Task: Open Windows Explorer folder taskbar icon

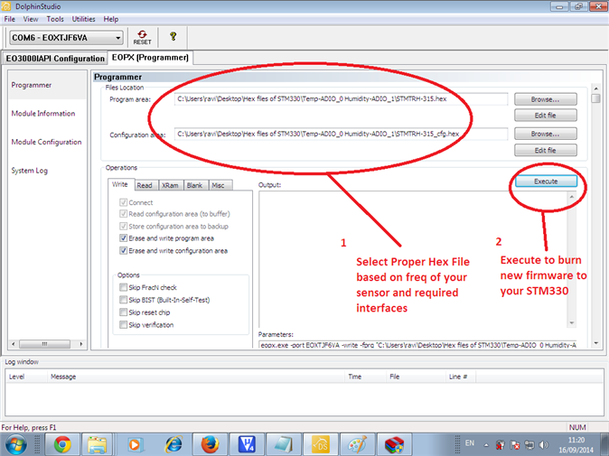Action: (97, 445)
